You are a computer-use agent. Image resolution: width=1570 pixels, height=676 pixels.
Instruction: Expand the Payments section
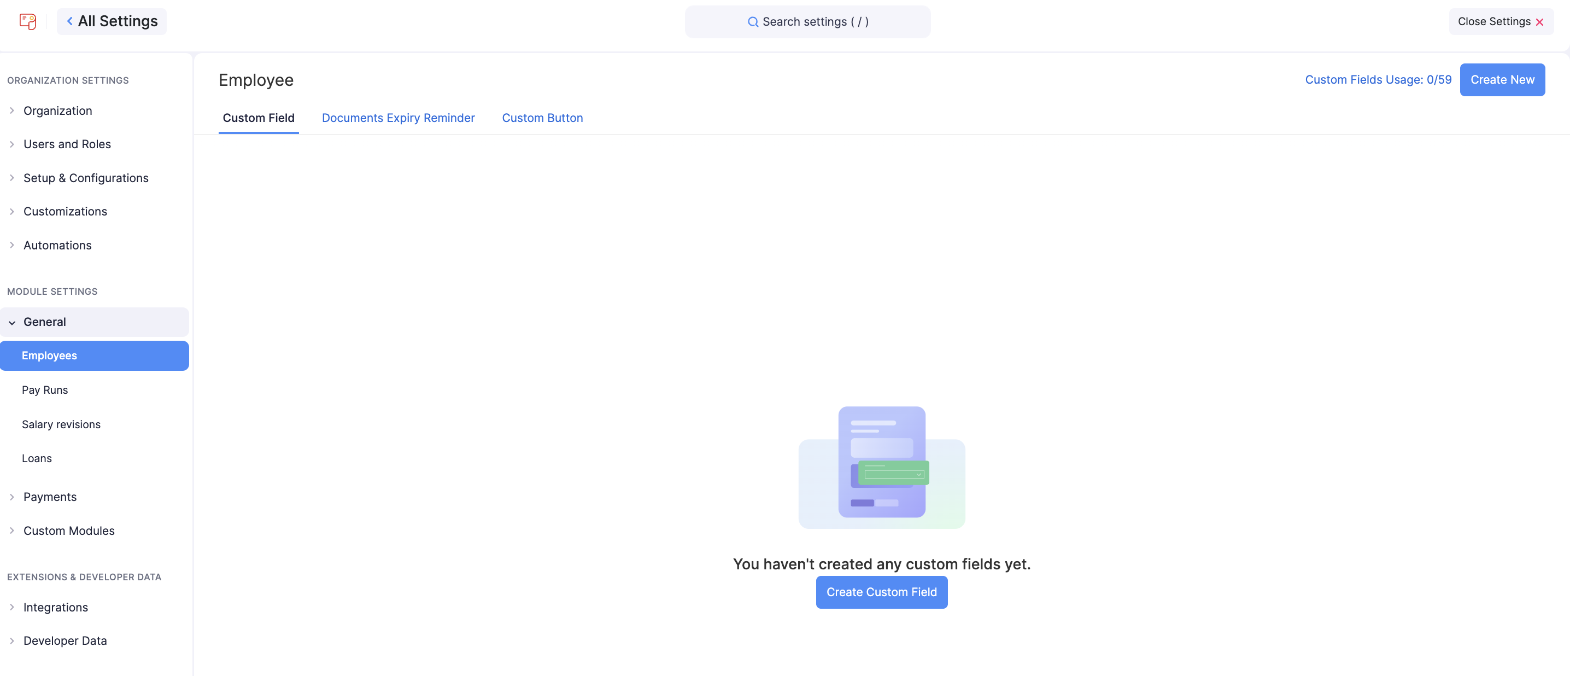coord(50,497)
